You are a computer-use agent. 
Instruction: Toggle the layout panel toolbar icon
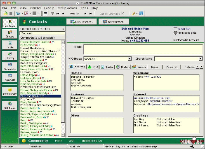click(x=45, y=14)
